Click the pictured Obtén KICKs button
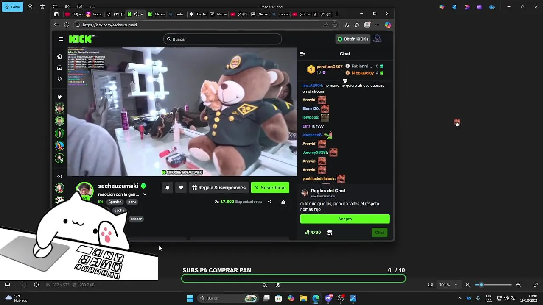The image size is (543, 305). click(353, 39)
